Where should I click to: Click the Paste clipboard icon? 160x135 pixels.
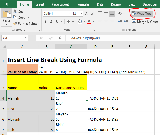pyautogui.click(x=7, y=14)
